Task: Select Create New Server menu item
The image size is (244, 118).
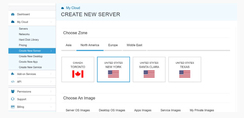Action: (x=32, y=51)
